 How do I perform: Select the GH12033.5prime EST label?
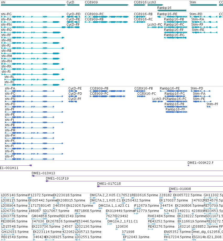point(15,232)
